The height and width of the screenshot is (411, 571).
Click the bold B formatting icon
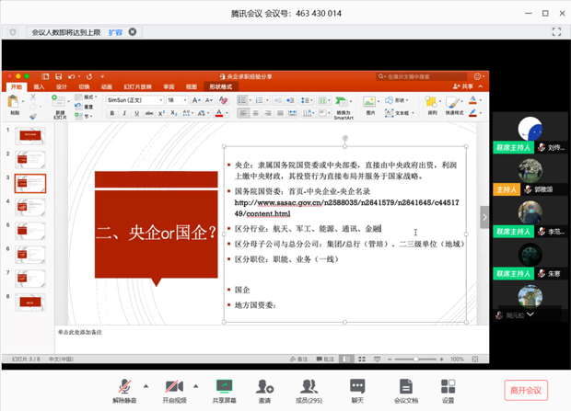pyautogui.click(x=112, y=114)
